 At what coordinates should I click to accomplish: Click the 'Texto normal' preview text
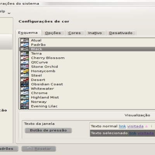tap(104, 126)
